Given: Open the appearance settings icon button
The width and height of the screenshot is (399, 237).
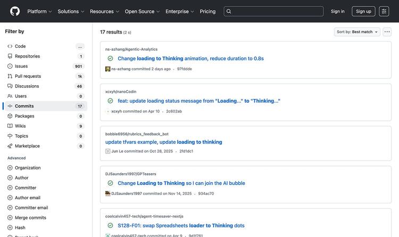Looking at the screenshot, I should click(384, 11).
